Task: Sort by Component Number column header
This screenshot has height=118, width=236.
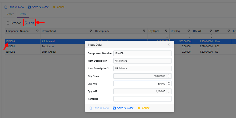Action: click(18, 31)
